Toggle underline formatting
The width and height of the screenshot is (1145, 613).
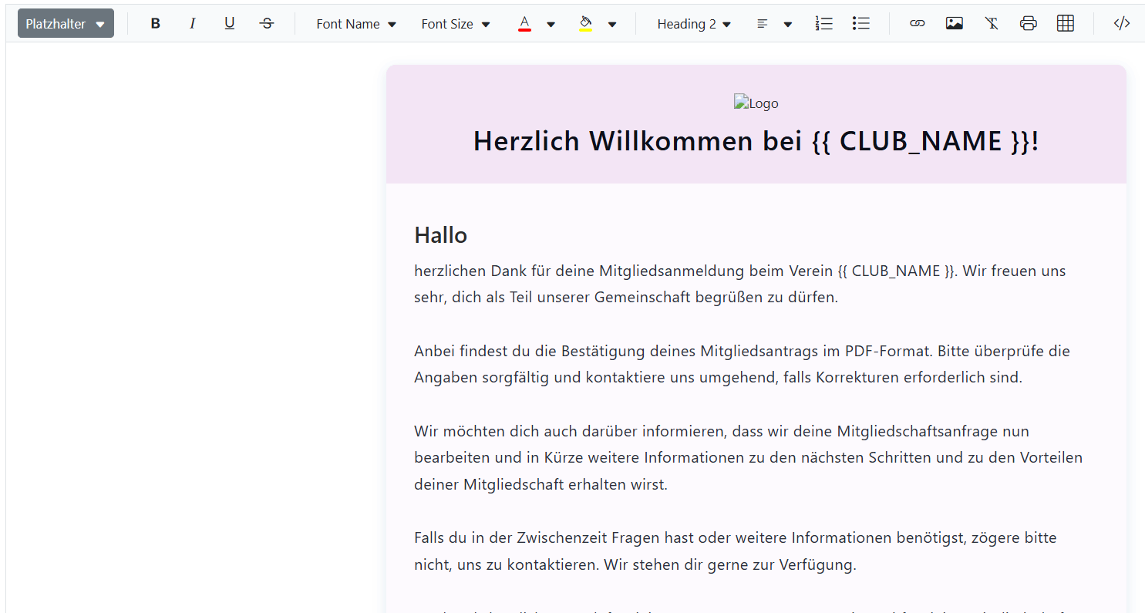(x=229, y=24)
